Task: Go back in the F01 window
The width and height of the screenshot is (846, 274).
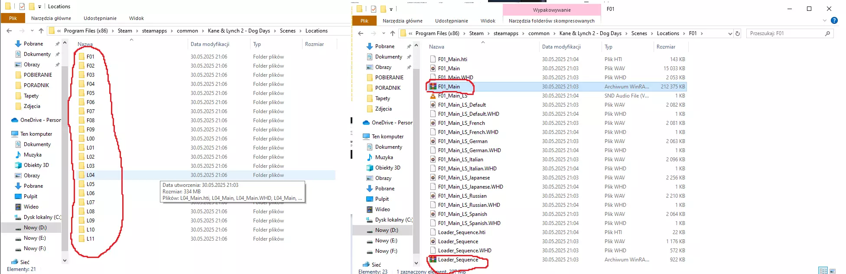Action: 361,33
